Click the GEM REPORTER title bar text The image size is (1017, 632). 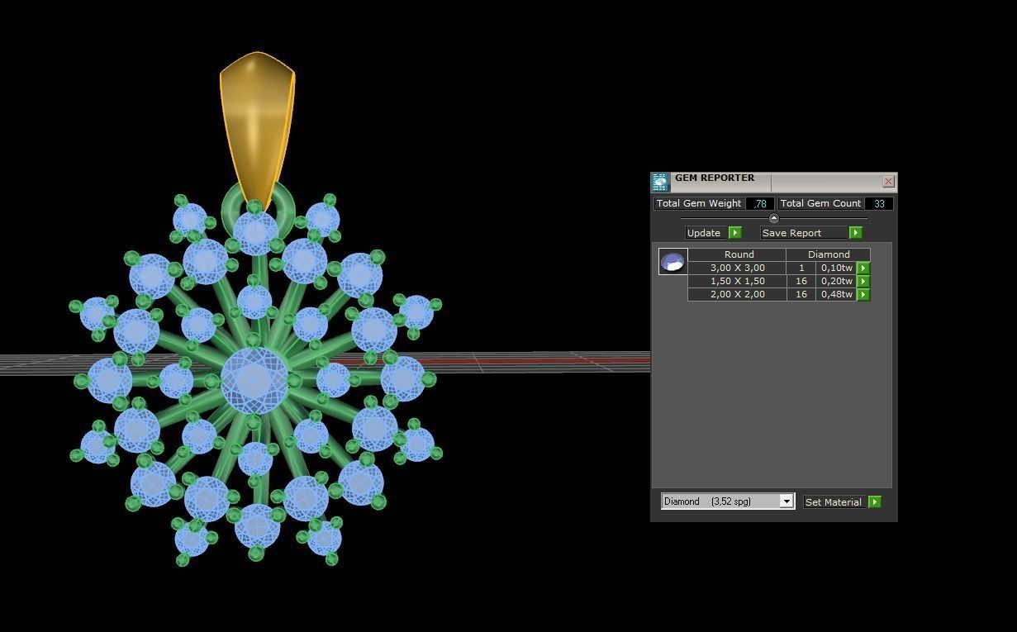pyautogui.click(x=715, y=178)
